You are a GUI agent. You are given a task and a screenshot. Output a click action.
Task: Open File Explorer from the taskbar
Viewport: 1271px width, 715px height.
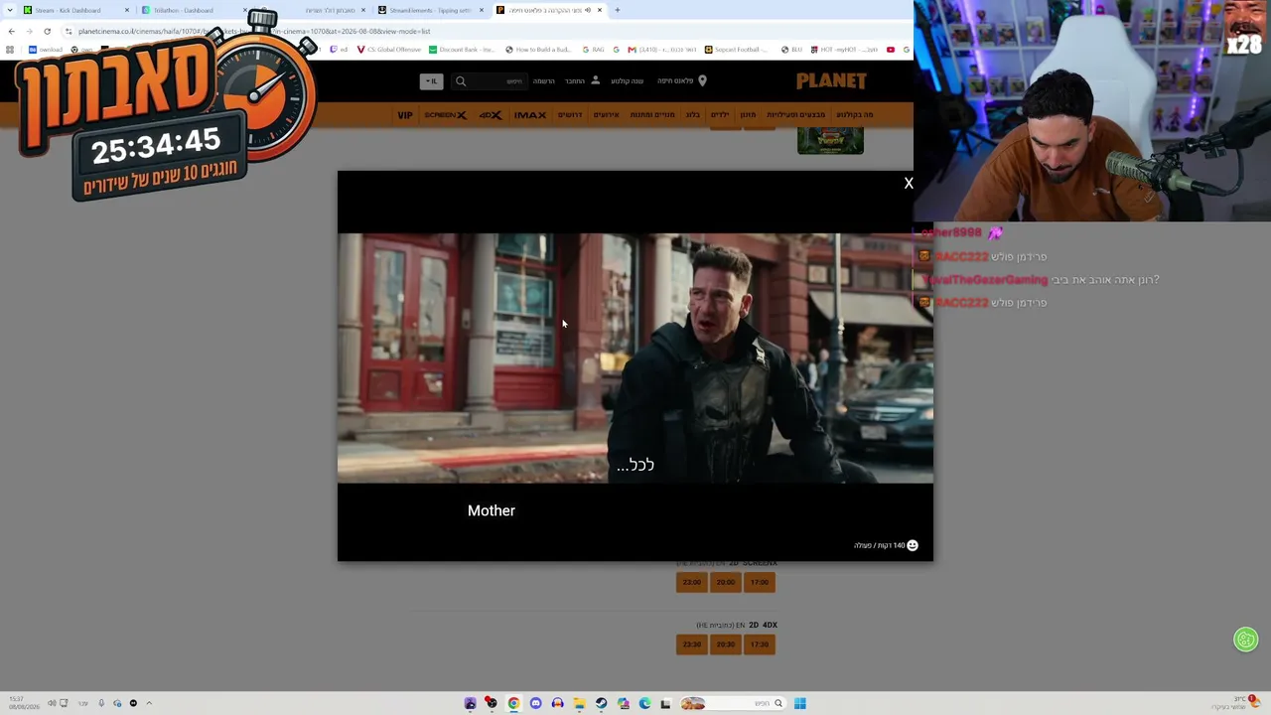[579, 703]
